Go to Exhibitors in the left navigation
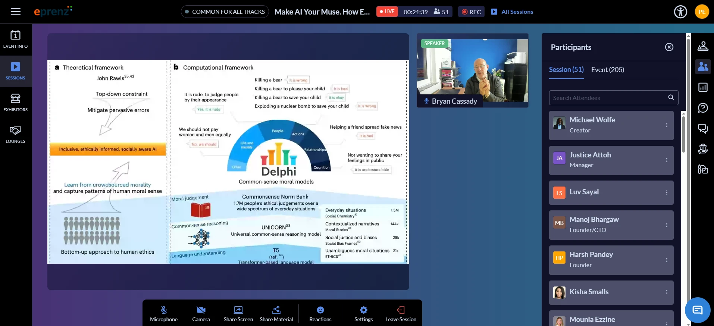 16,103
